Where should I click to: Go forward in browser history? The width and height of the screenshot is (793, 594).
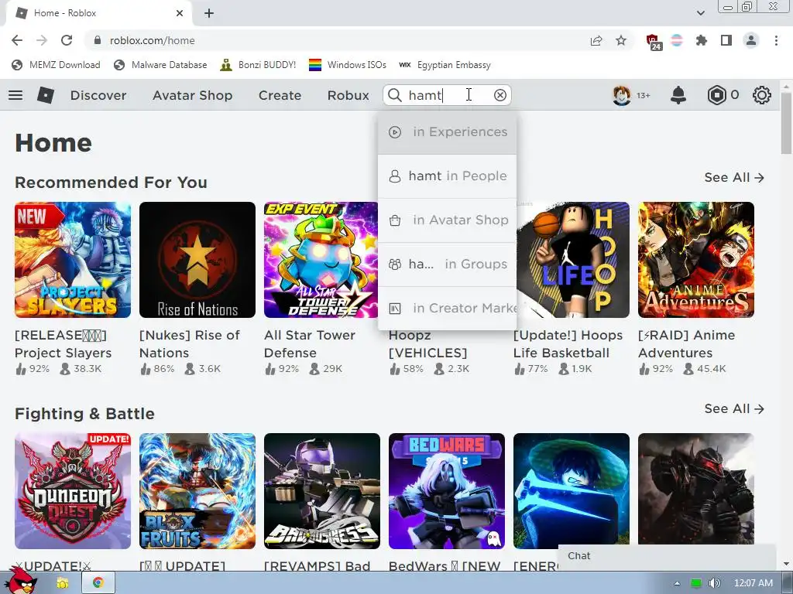[x=42, y=40]
